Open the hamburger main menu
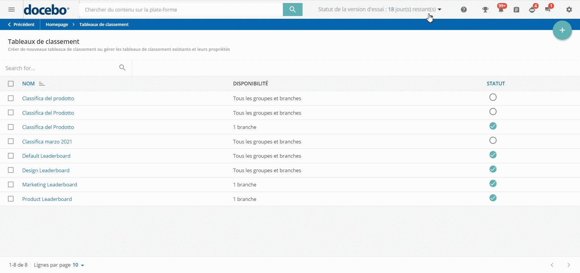The height and width of the screenshot is (273, 580). point(11,10)
